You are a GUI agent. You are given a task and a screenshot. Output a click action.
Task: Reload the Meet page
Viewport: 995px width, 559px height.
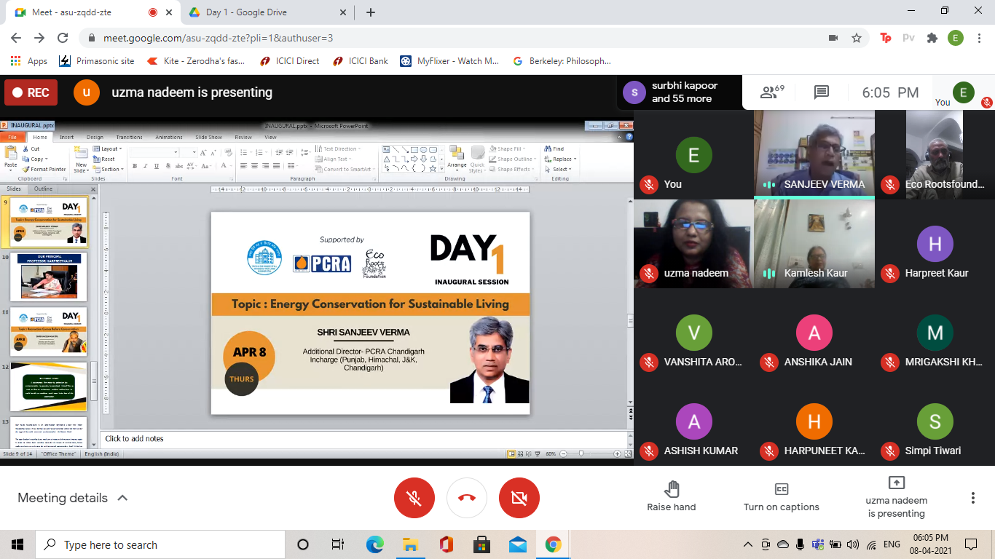(63, 38)
